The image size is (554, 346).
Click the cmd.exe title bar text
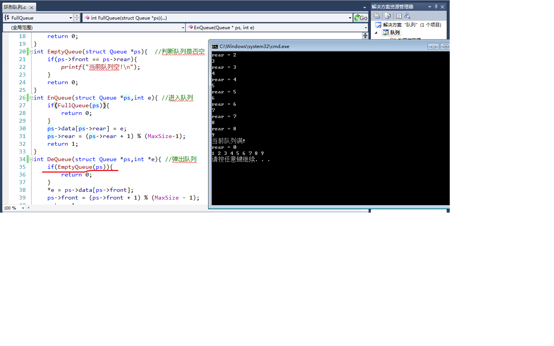[254, 47]
